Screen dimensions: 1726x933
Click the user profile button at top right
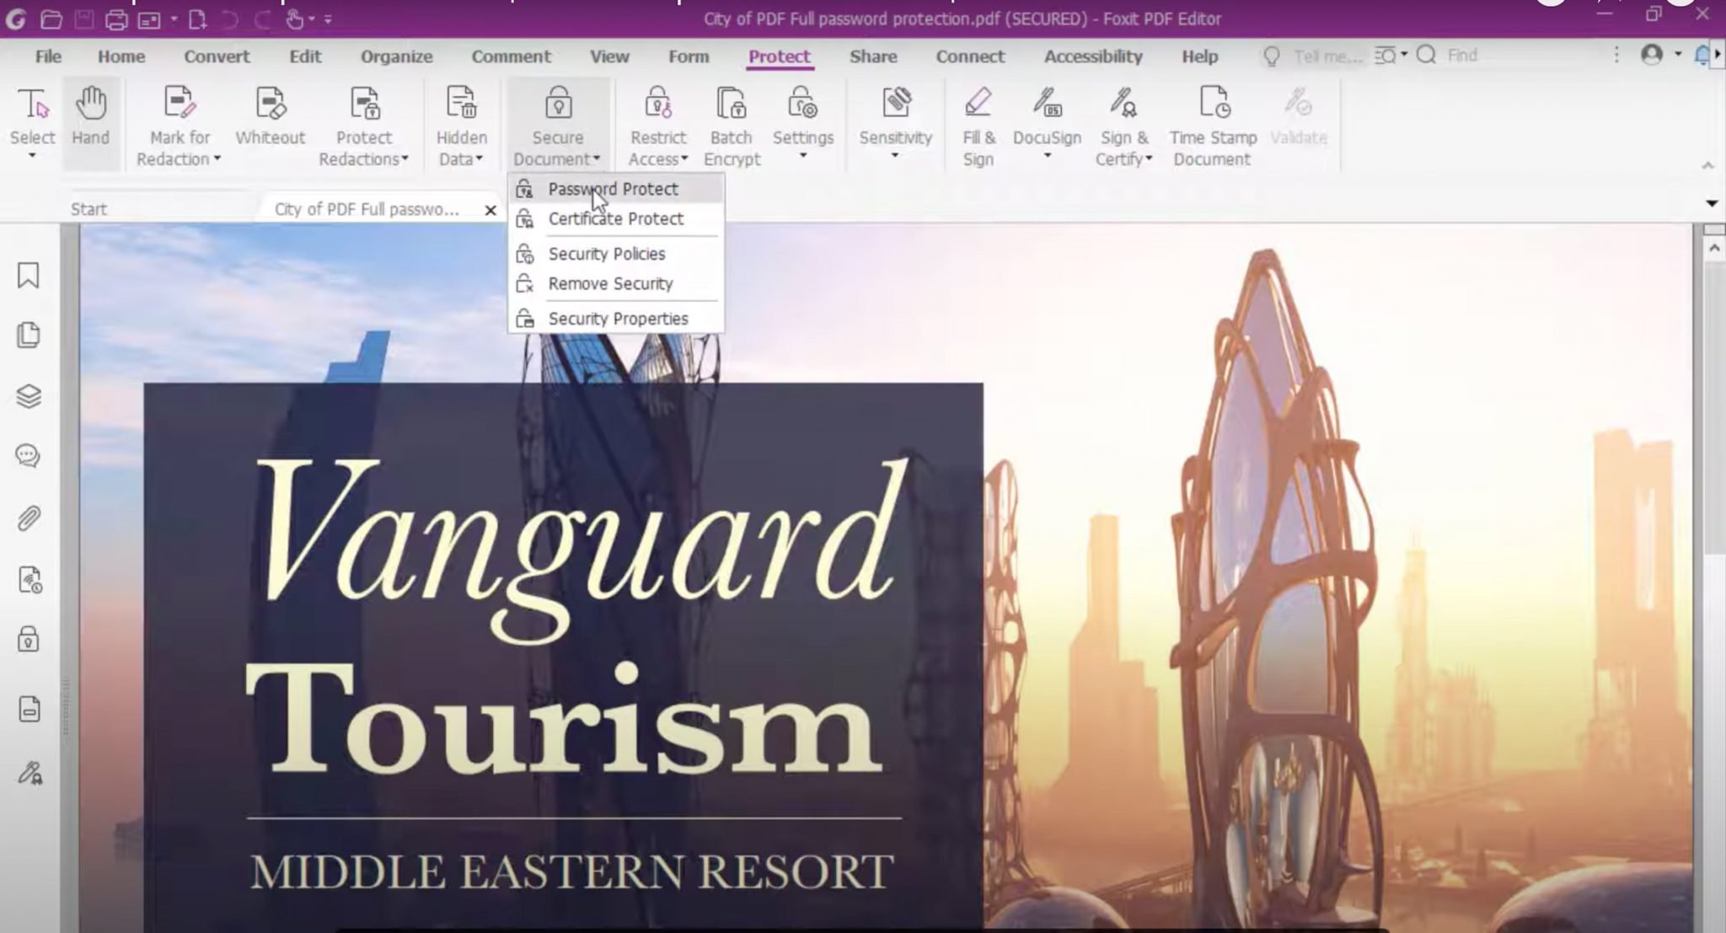1652,54
